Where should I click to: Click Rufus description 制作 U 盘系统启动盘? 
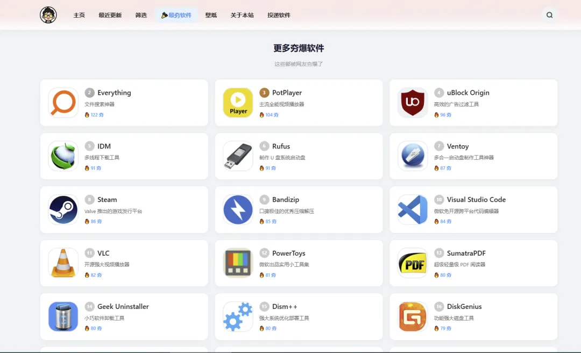[x=282, y=158]
